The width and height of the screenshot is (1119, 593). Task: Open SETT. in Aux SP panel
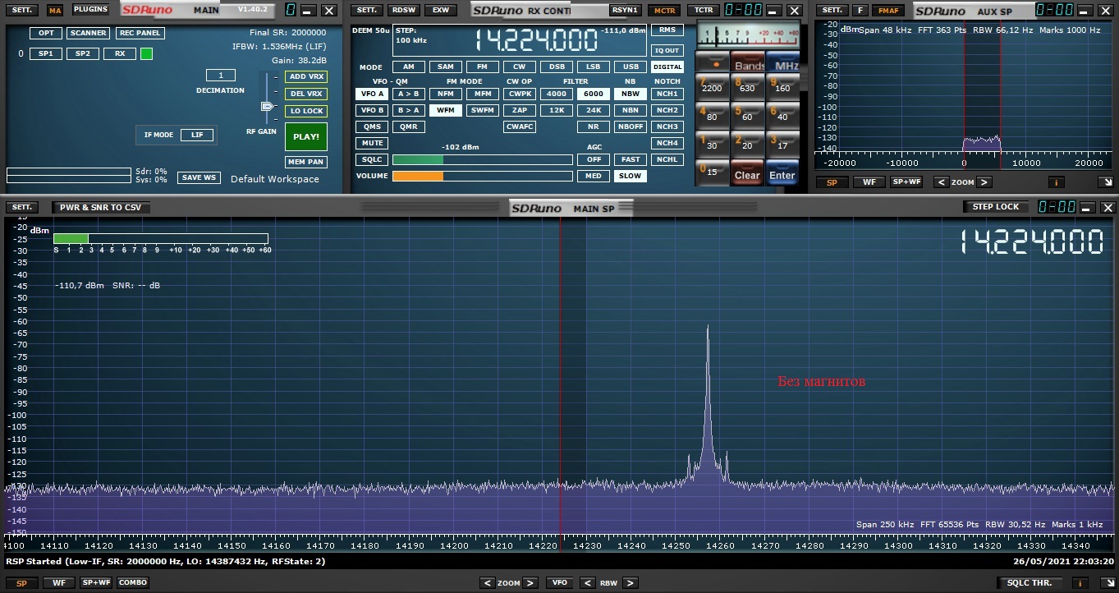pos(832,10)
